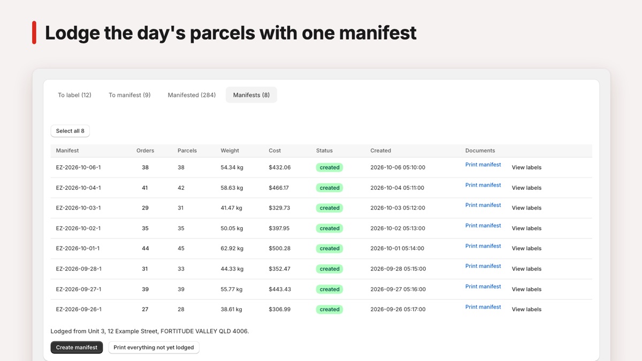Click the $352.47 cost cell
The height and width of the screenshot is (361, 642).
point(280,269)
